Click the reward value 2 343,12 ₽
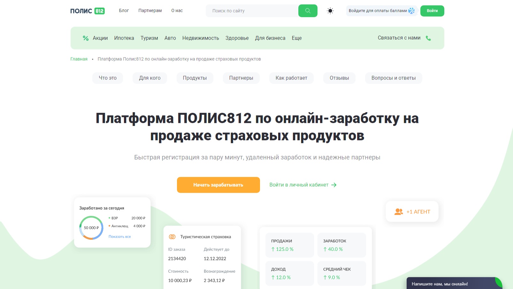Screen dimensions: 513x289 [214, 281]
